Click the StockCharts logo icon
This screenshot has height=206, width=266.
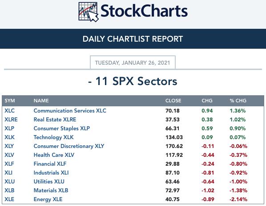[x=89, y=12]
